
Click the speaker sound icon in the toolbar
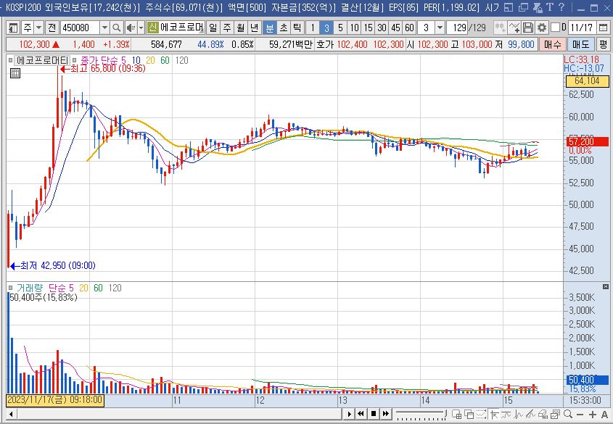(131, 28)
